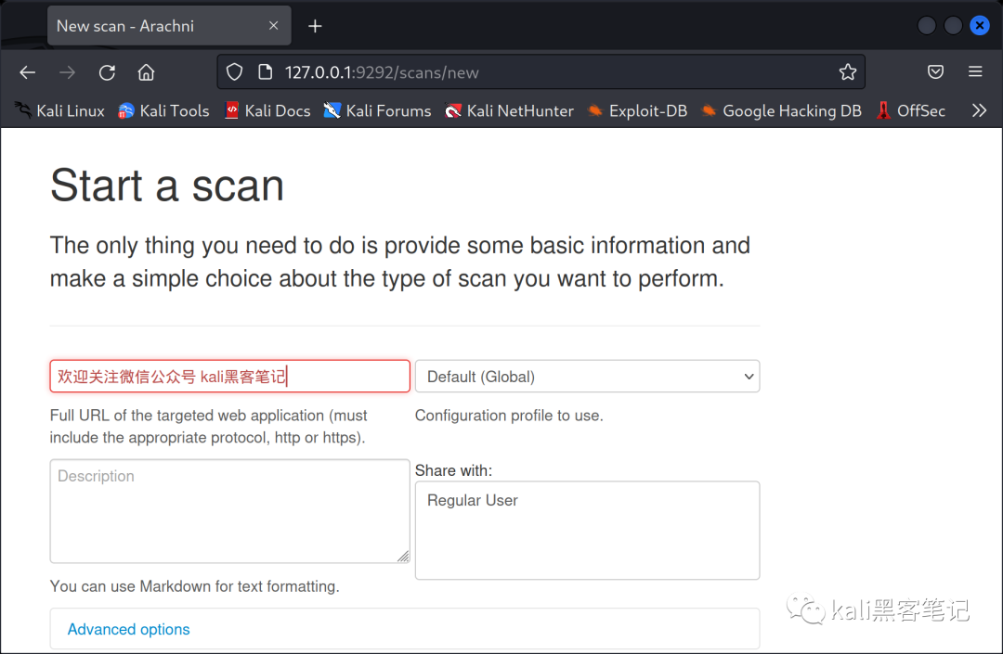Focus the target URL input field
This screenshot has width=1003, height=654.
click(x=229, y=377)
